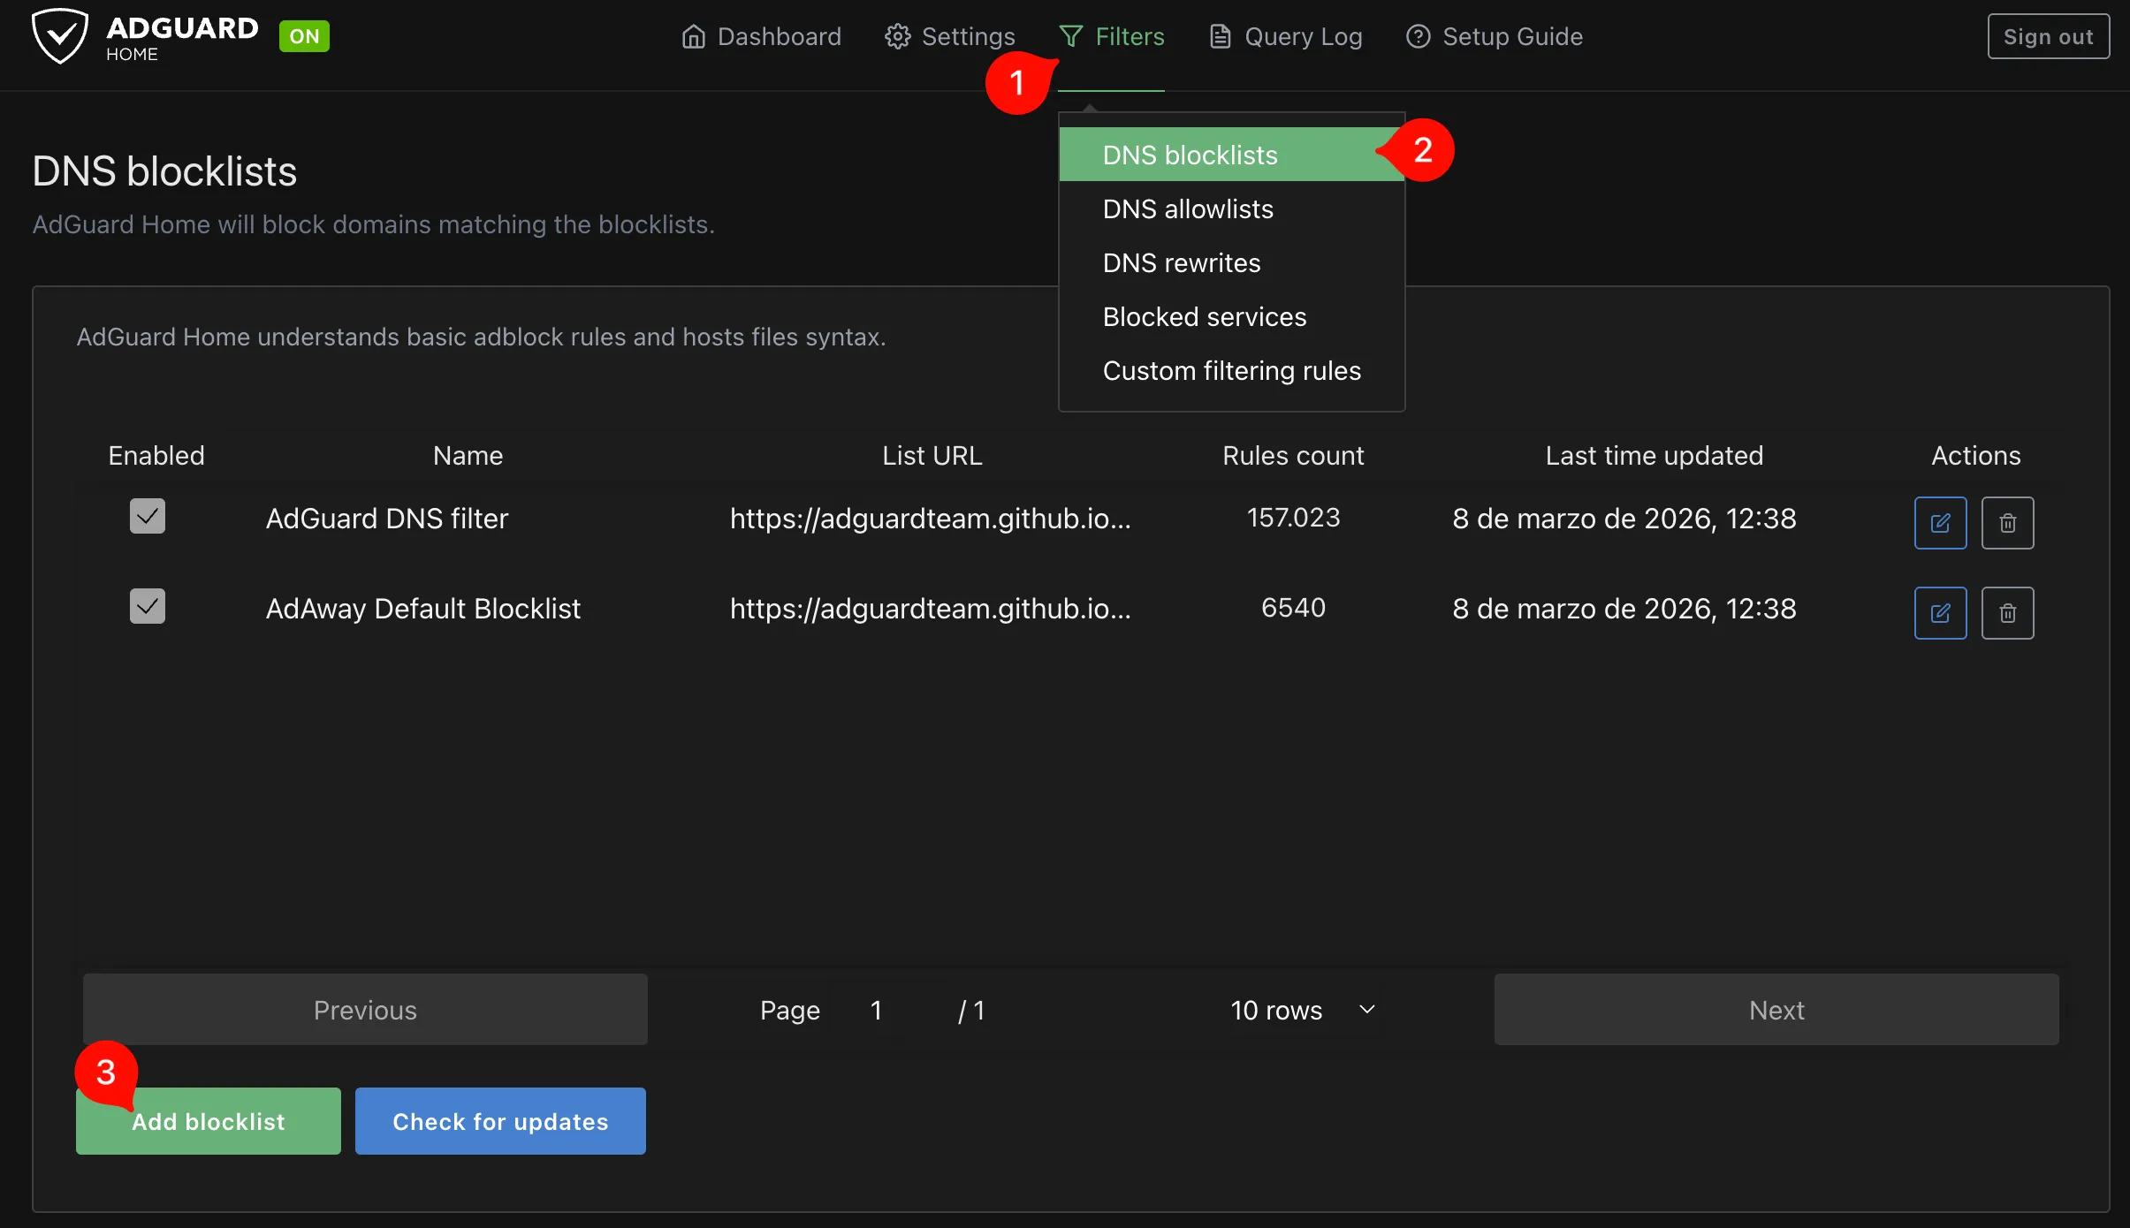
Task: Open the Setup Guide page
Action: point(1495,36)
